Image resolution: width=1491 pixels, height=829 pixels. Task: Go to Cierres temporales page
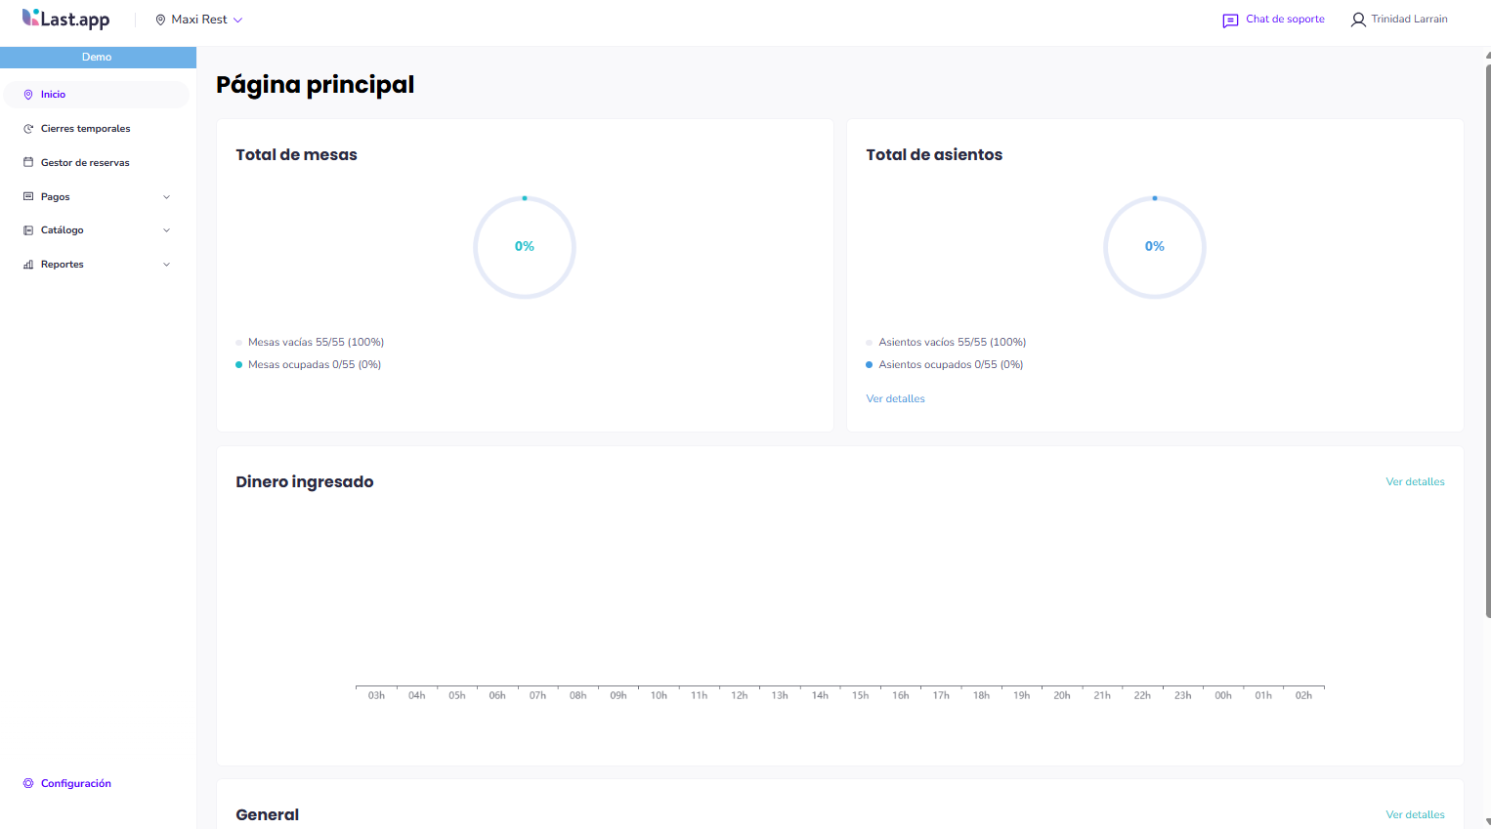tap(85, 129)
